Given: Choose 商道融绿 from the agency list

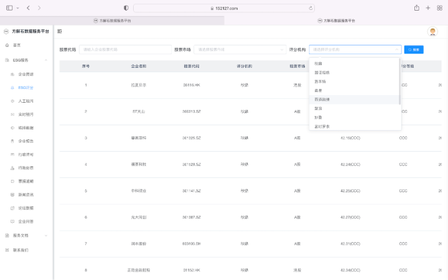Looking at the screenshot, I should coord(354,100).
